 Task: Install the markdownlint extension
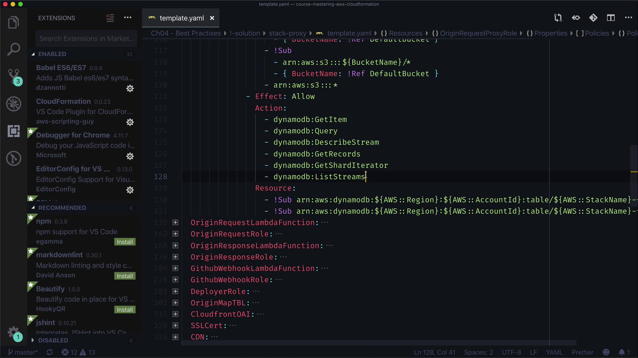(125, 276)
